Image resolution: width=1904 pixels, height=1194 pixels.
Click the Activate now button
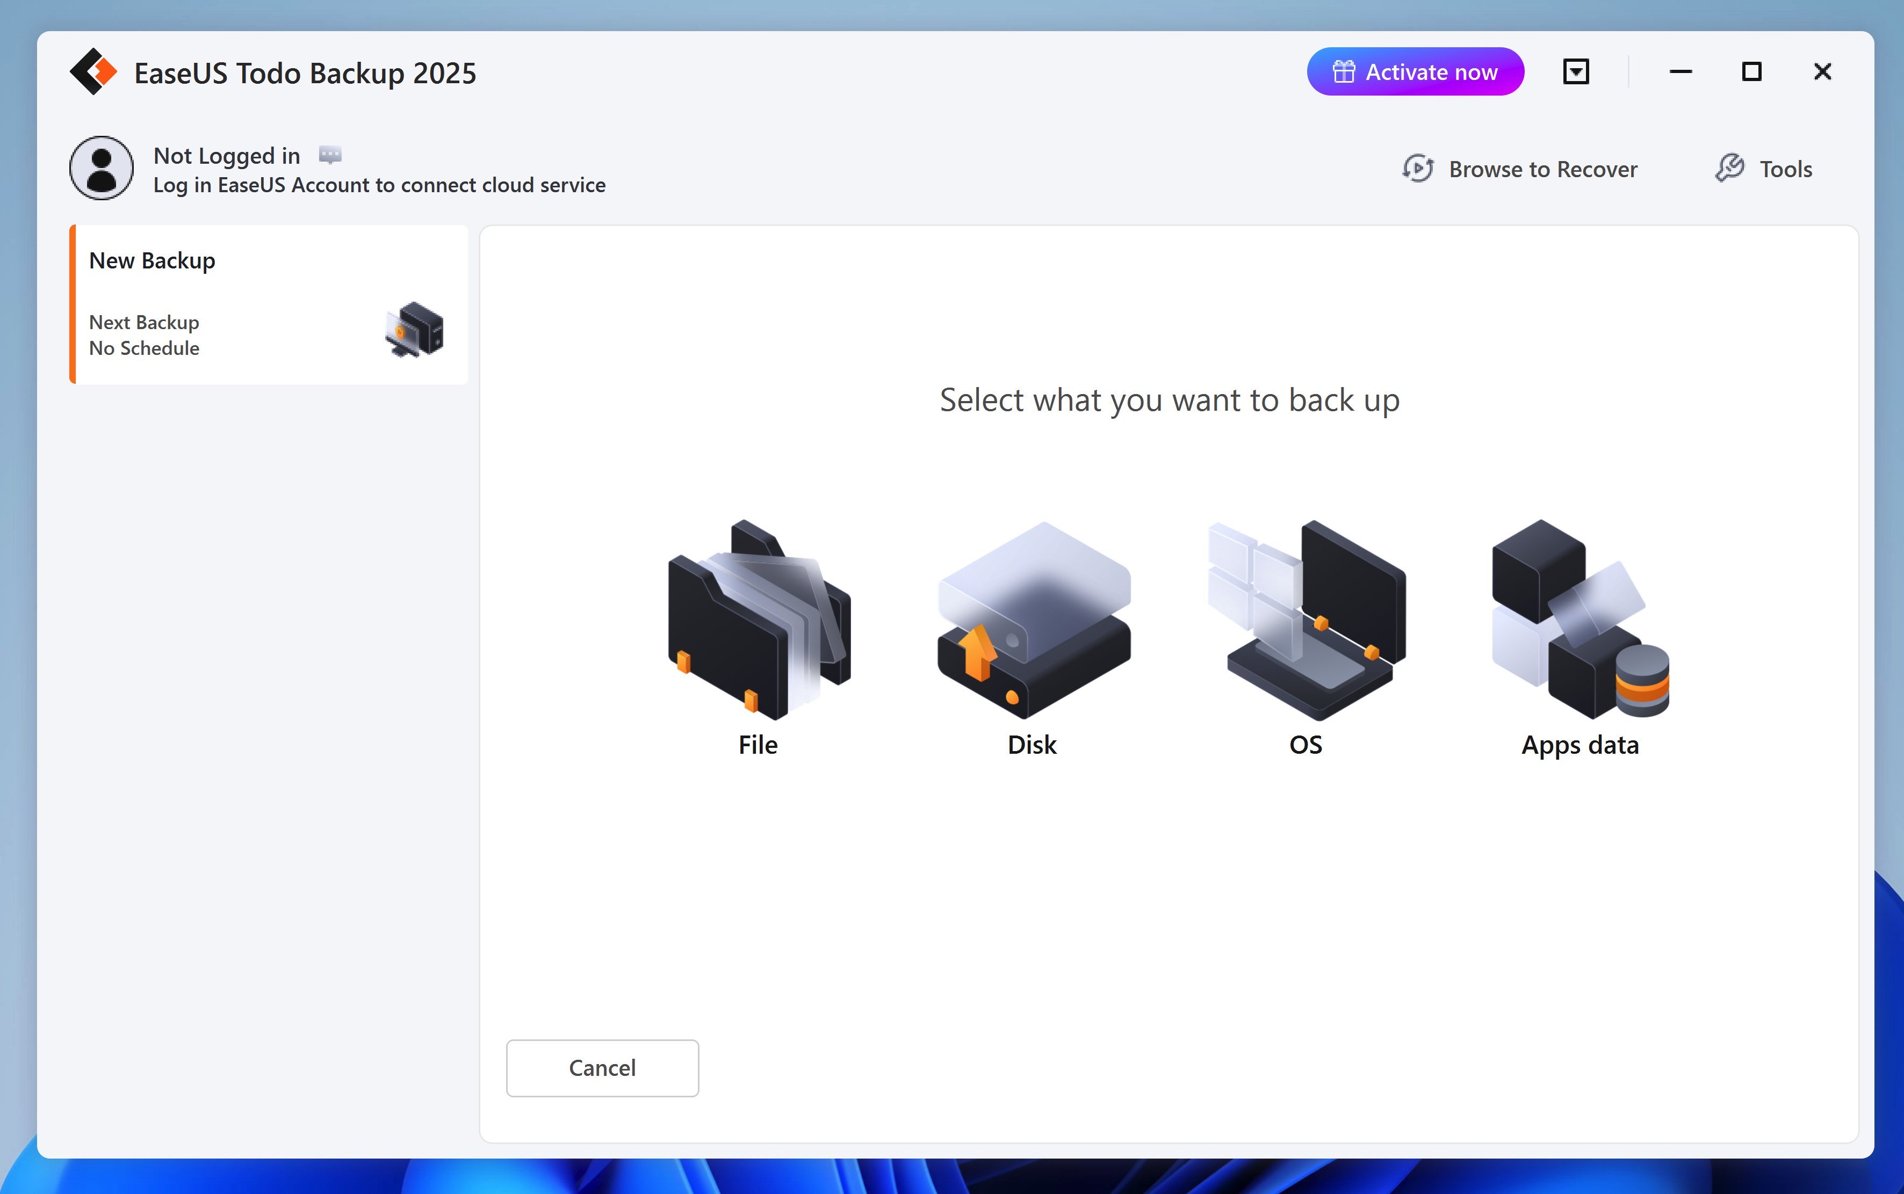click(1415, 72)
